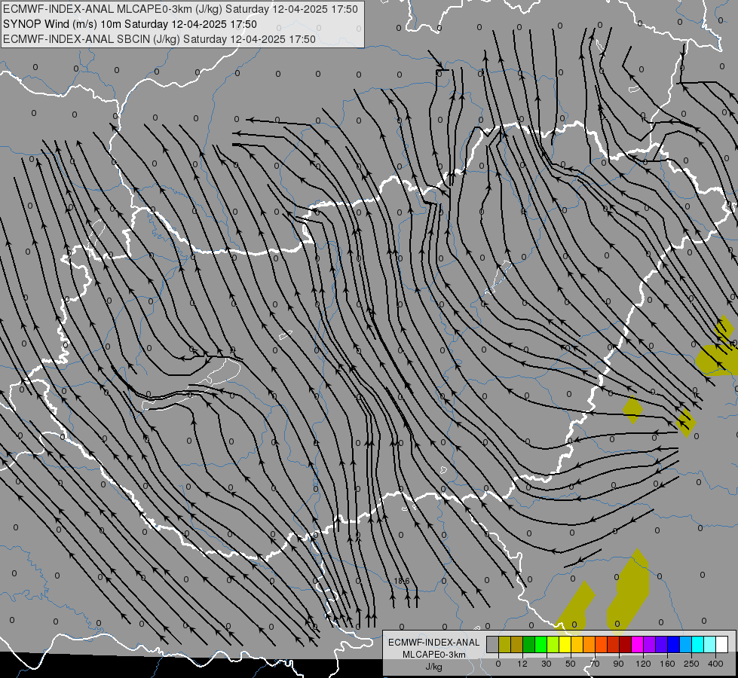Viewport: 738px width, 678px height.
Task: Select the legend tick value 50
Action: point(571,664)
